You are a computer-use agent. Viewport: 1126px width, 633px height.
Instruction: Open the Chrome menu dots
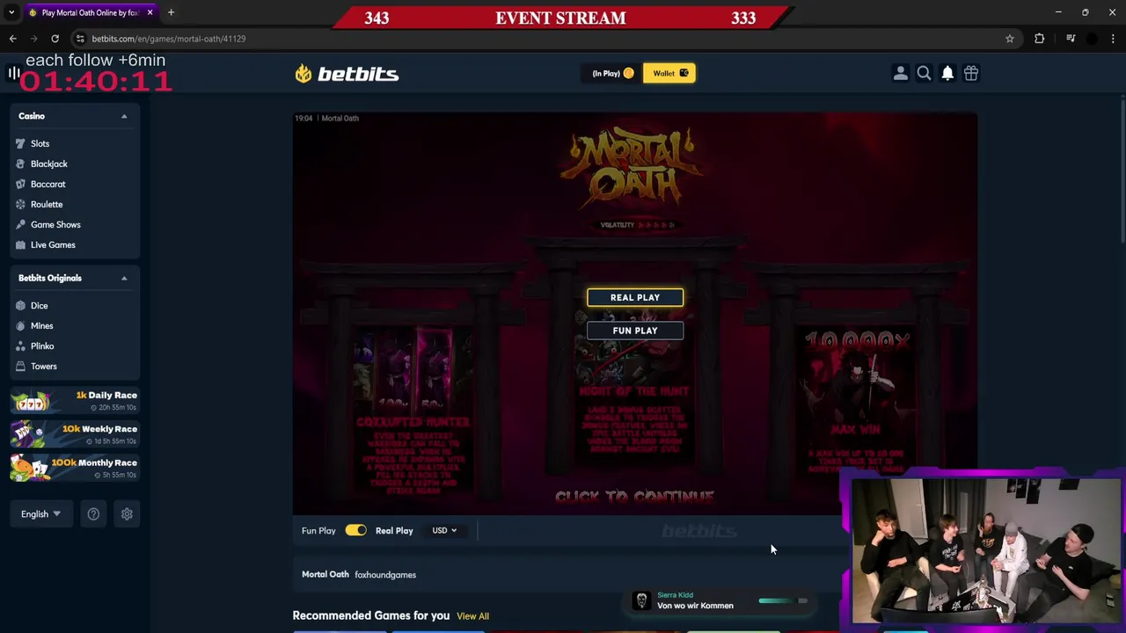tap(1113, 39)
